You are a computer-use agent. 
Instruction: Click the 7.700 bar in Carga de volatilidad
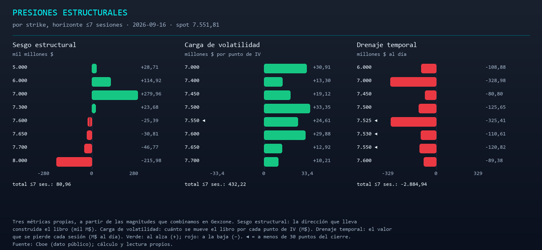(x=271, y=162)
